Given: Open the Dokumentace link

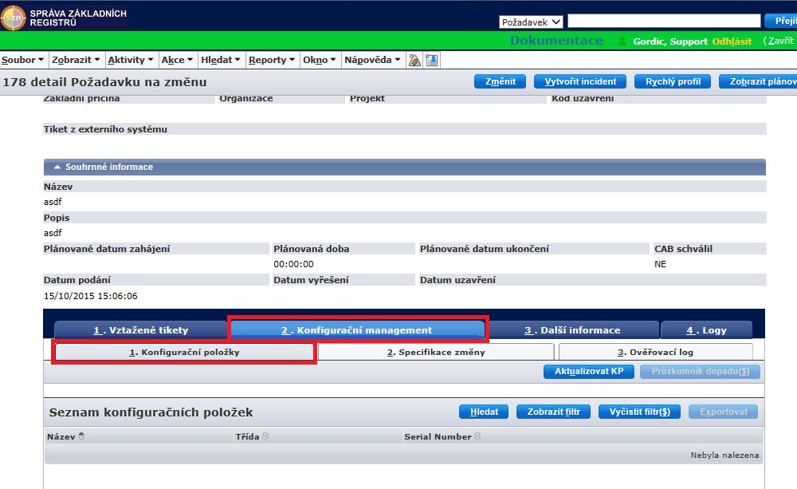Looking at the screenshot, I should 556,41.
